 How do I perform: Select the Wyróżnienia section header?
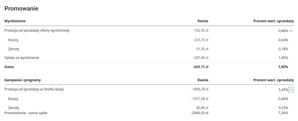coord(15,21)
